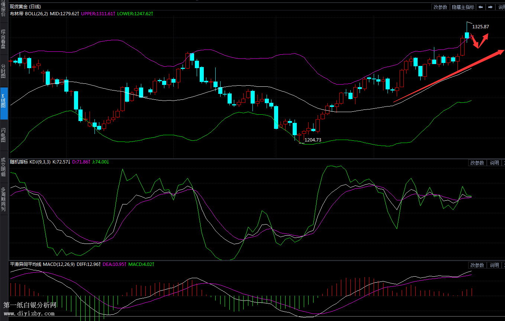This screenshot has height=321, width=505.
Task: Click the D:71.86 value
Action: click(x=81, y=162)
